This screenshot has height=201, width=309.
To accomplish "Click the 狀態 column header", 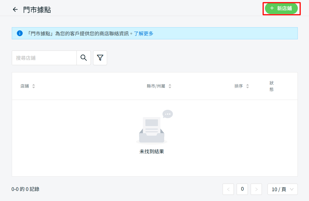I will [271, 86].
